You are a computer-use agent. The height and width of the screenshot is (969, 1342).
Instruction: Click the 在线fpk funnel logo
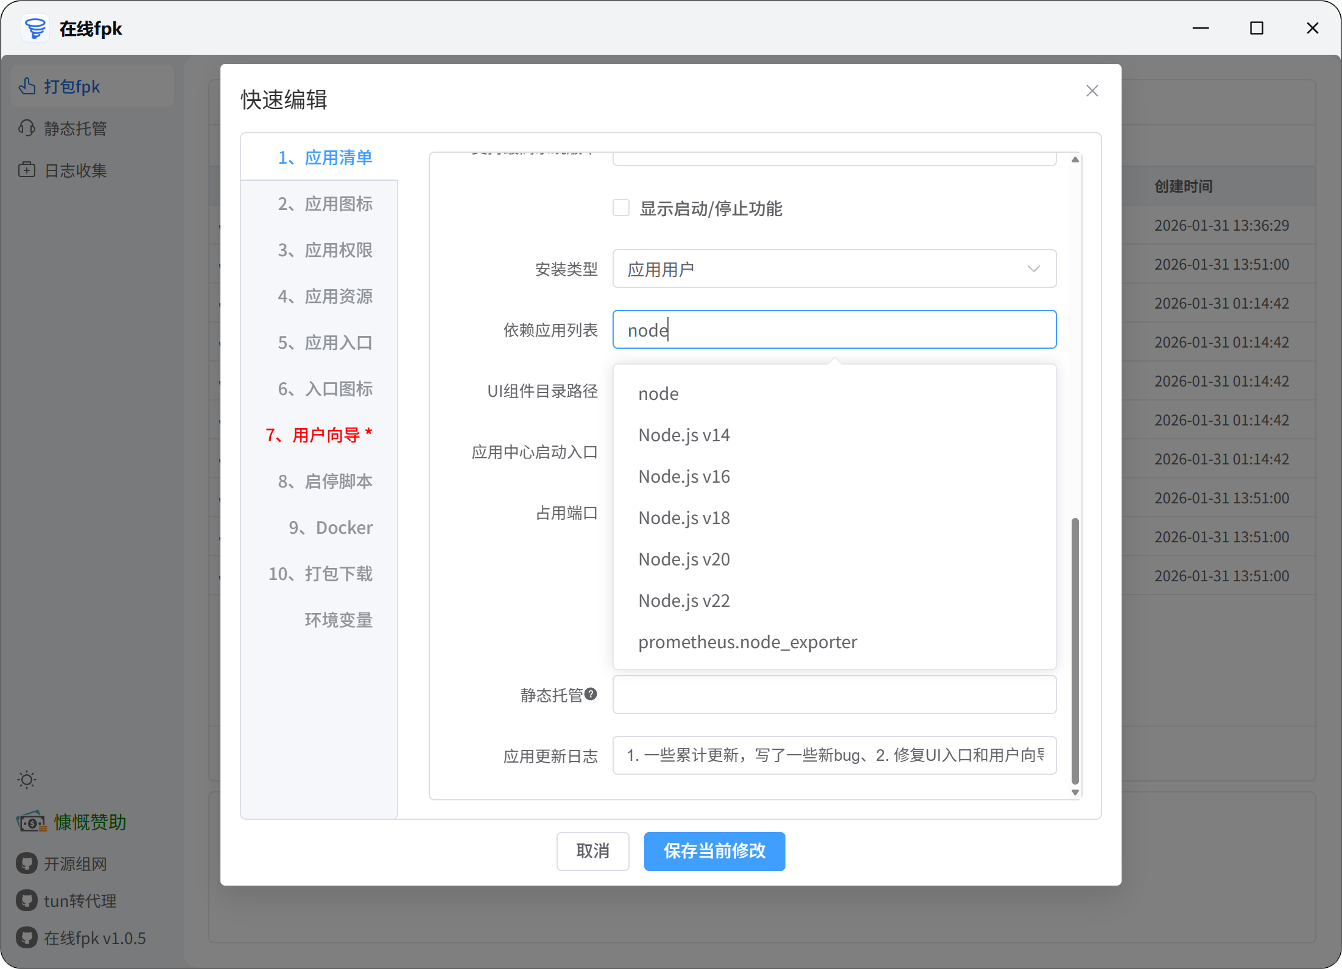[x=35, y=28]
